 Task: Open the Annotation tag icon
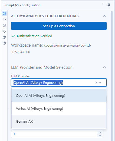(x=4, y=31)
